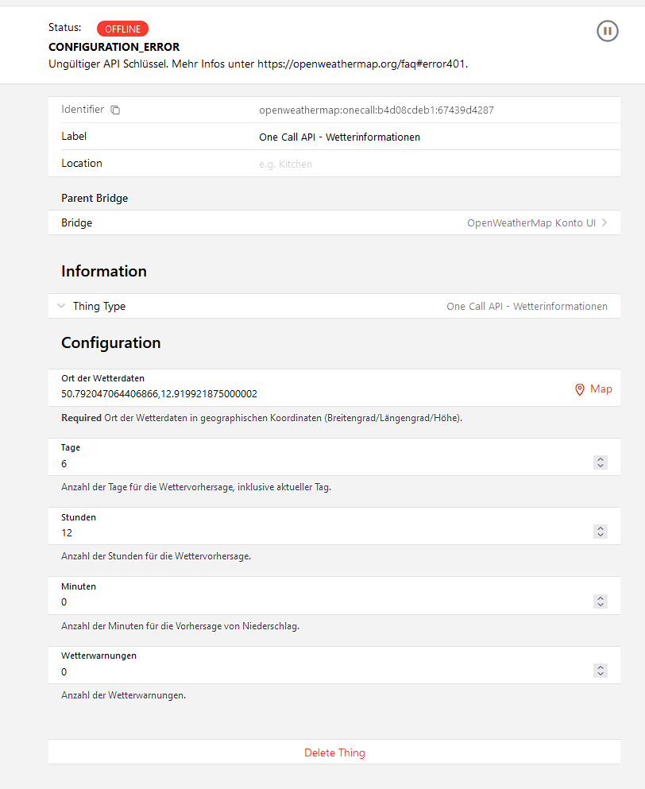645x789 pixels.
Task: Pause the thing with the pause icon
Action: [x=608, y=31]
